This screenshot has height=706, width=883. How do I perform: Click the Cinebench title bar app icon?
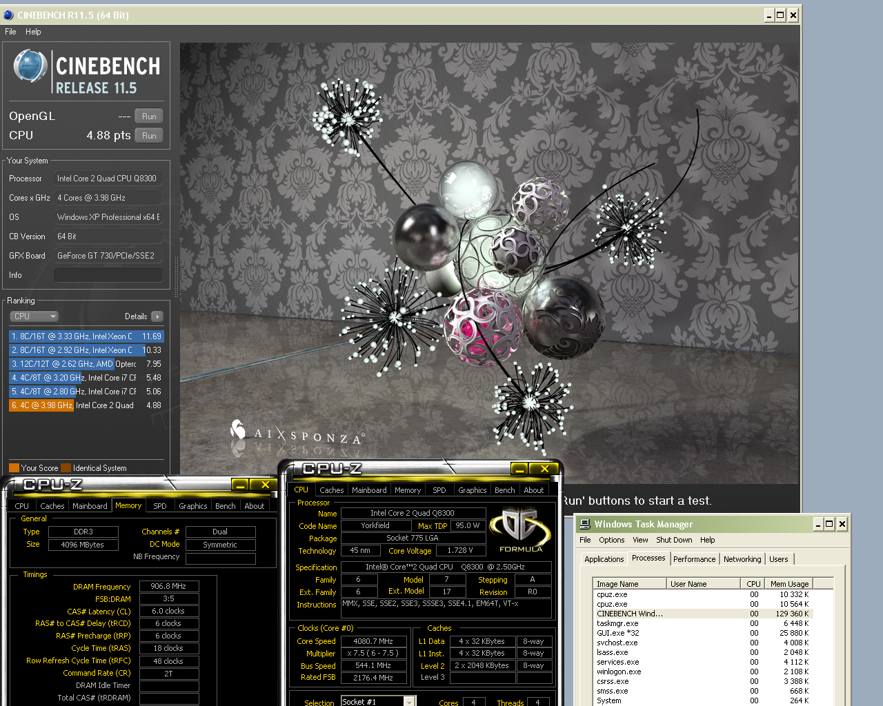click(8, 14)
